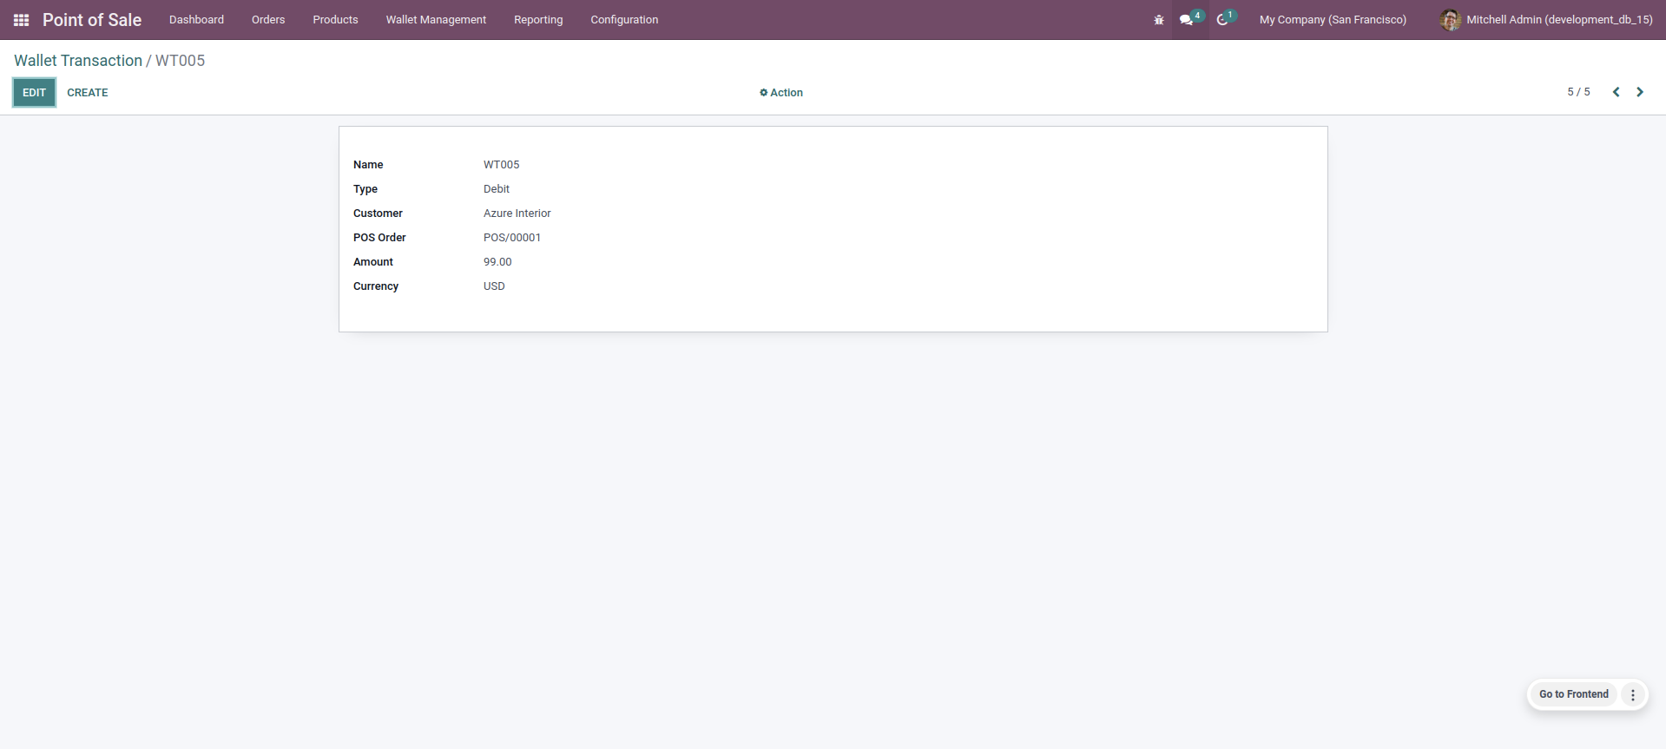The image size is (1666, 749).
Task: Click the Customer field label
Action: point(378,214)
